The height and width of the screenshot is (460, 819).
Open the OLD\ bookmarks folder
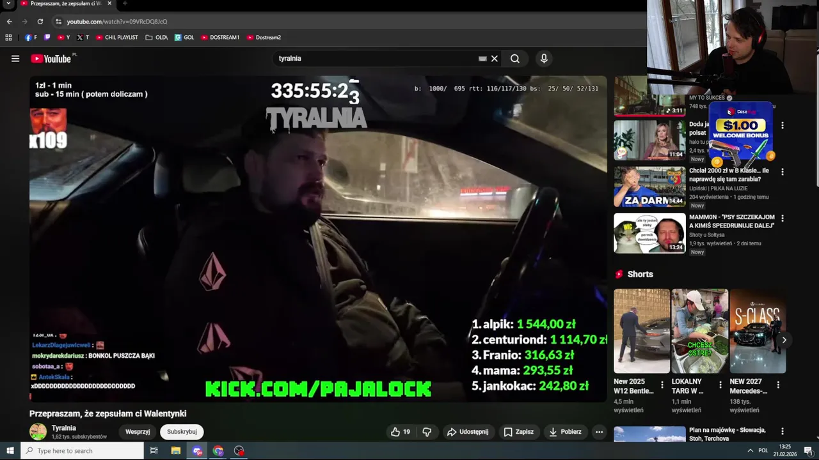pos(157,38)
